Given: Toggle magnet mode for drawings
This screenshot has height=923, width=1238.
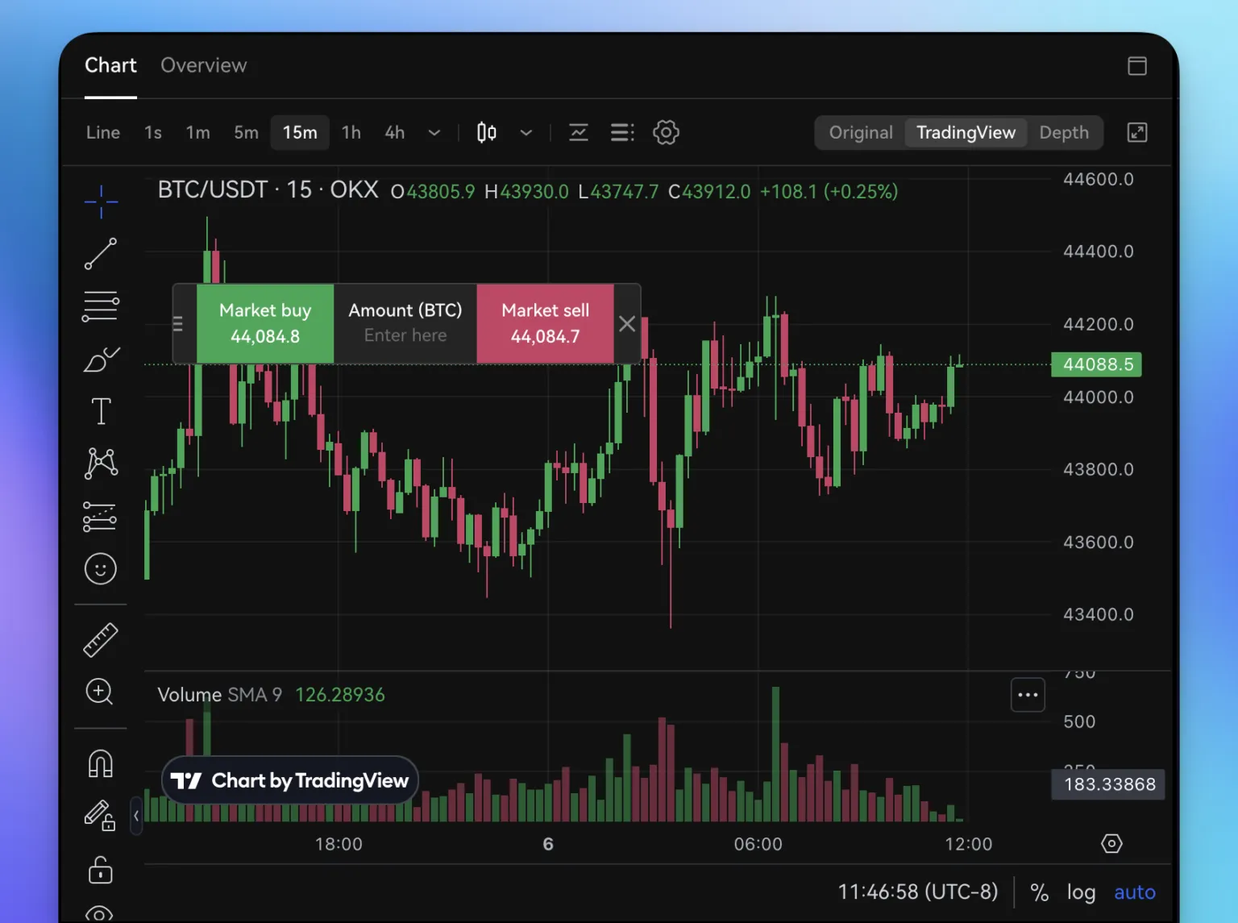Looking at the screenshot, I should [x=101, y=763].
